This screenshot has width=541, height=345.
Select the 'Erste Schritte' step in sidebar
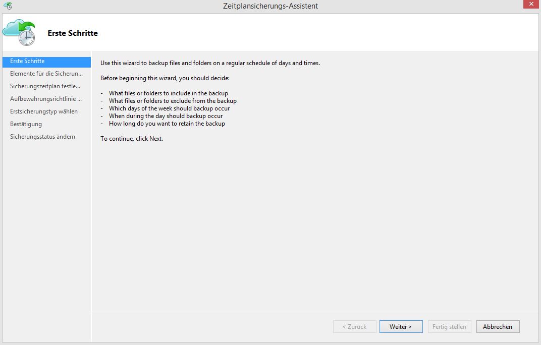tap(27, 61)
